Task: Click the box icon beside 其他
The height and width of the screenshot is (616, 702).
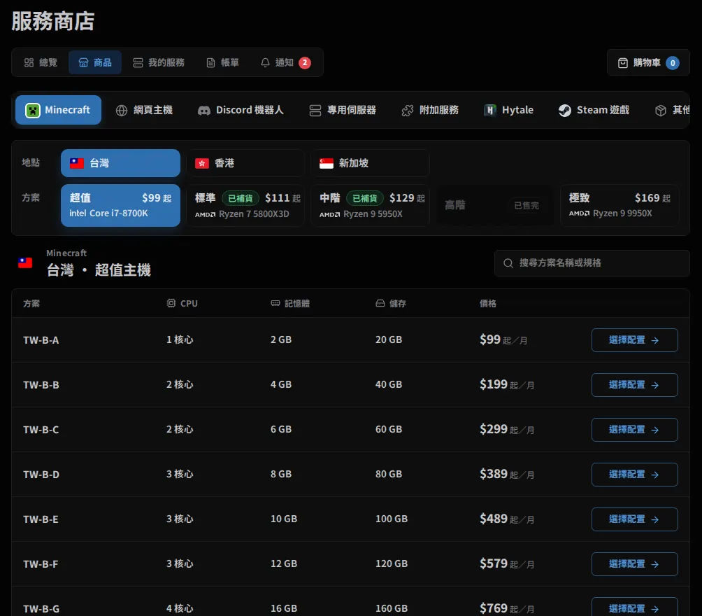Action: 660,111
